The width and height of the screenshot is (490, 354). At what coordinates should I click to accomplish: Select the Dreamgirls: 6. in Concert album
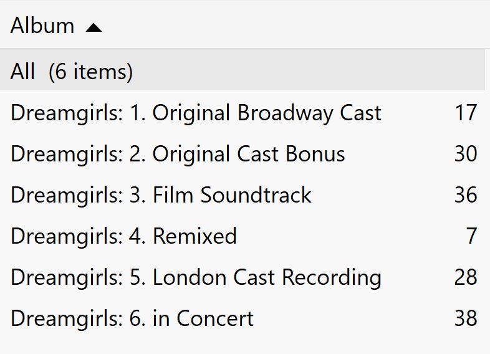pyautogui.click(x=132, y=318)
